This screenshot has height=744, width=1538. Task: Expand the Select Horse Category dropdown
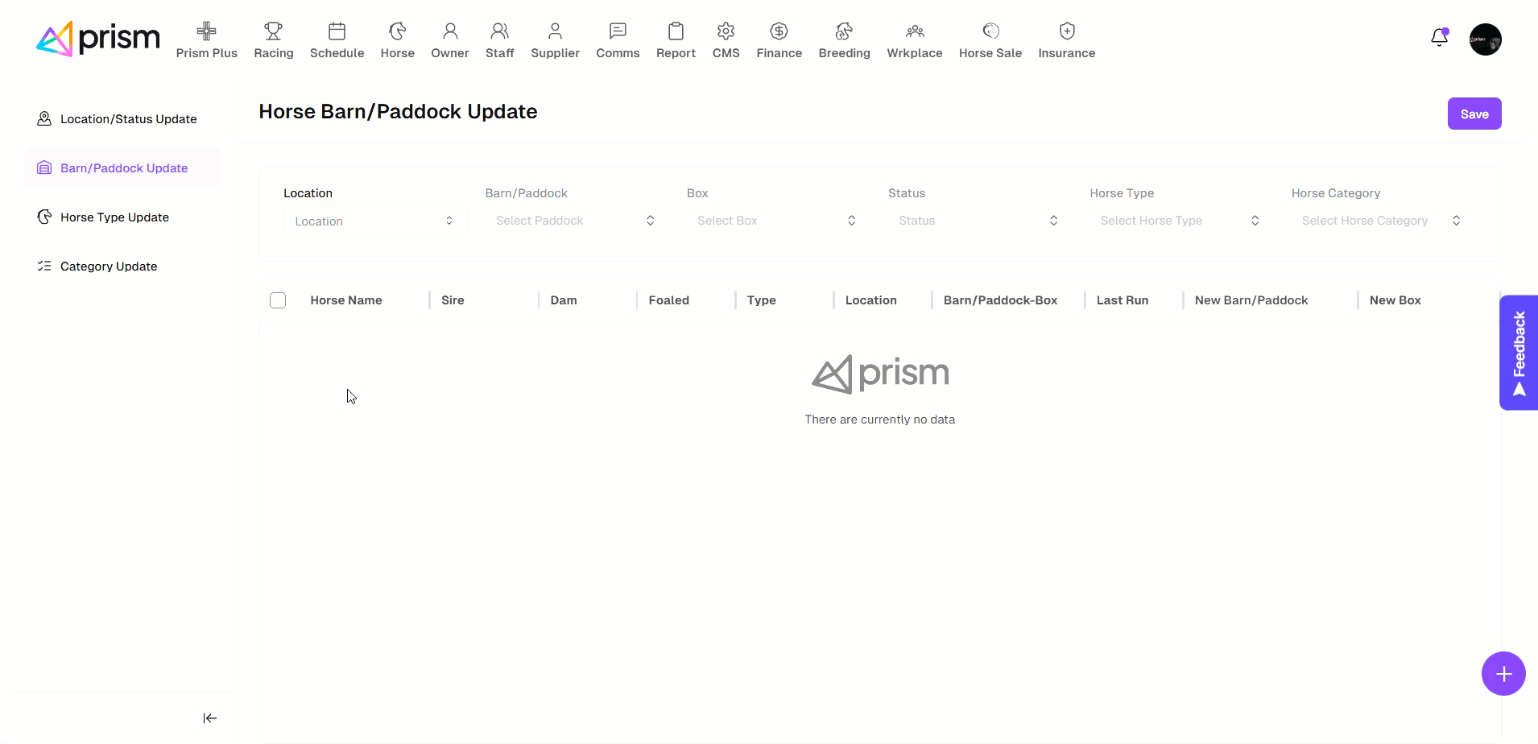point(1380,221)
